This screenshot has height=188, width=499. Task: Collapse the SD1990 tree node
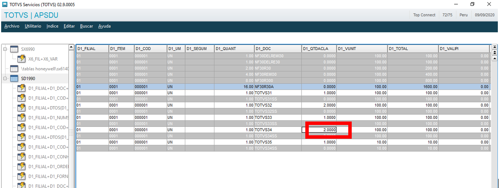[x=5, y=79]
